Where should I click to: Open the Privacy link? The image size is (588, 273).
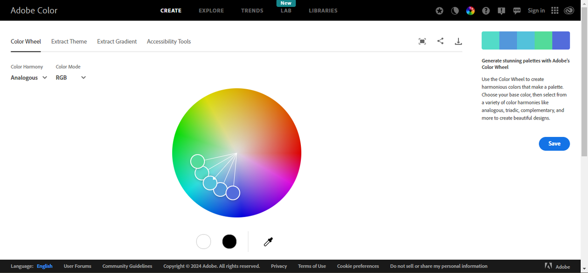point(279,266)
